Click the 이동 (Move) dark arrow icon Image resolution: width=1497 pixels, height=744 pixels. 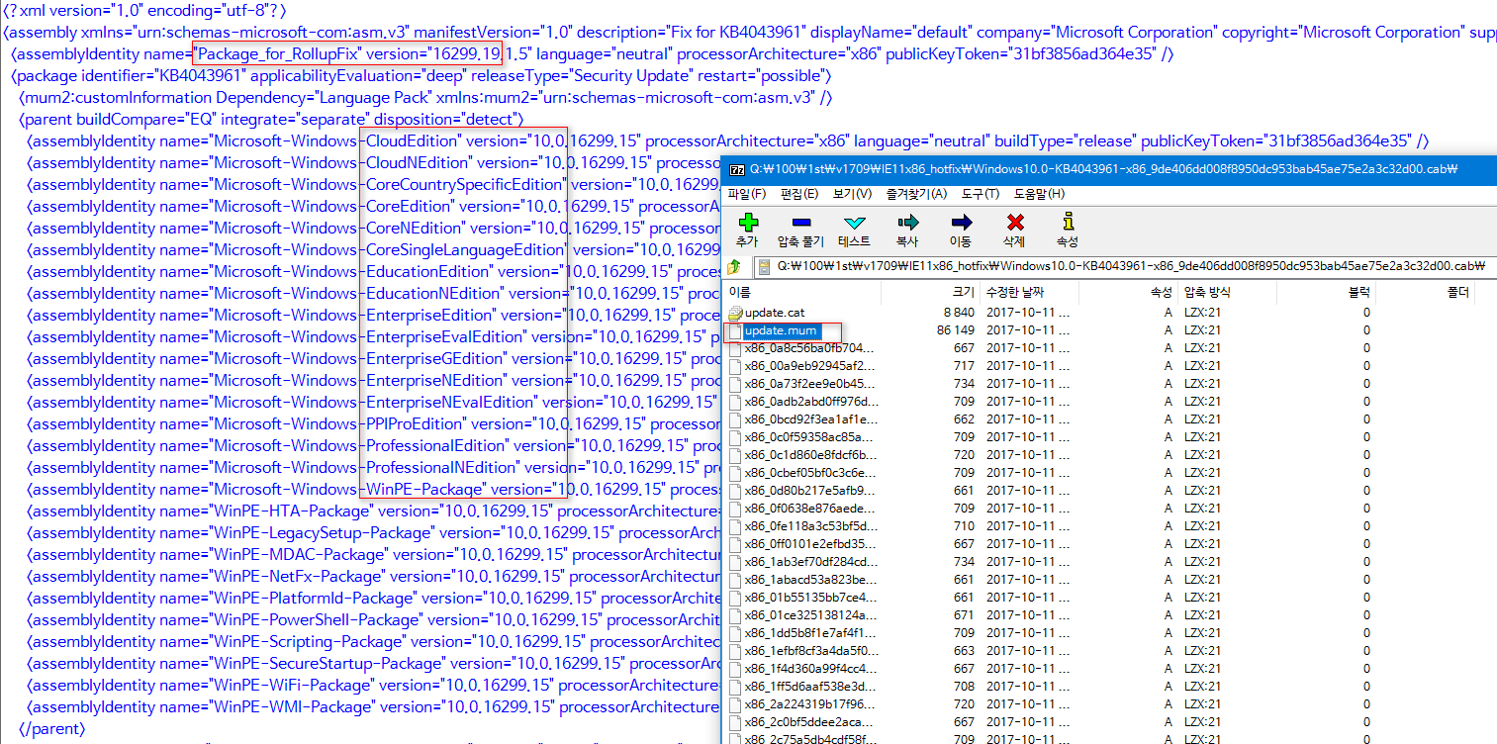point(961,223)
